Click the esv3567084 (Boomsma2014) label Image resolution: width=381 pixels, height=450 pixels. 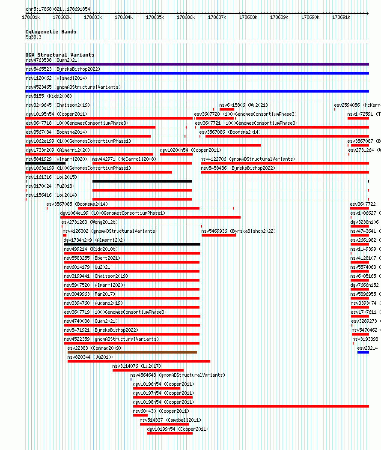click(57, 132)
